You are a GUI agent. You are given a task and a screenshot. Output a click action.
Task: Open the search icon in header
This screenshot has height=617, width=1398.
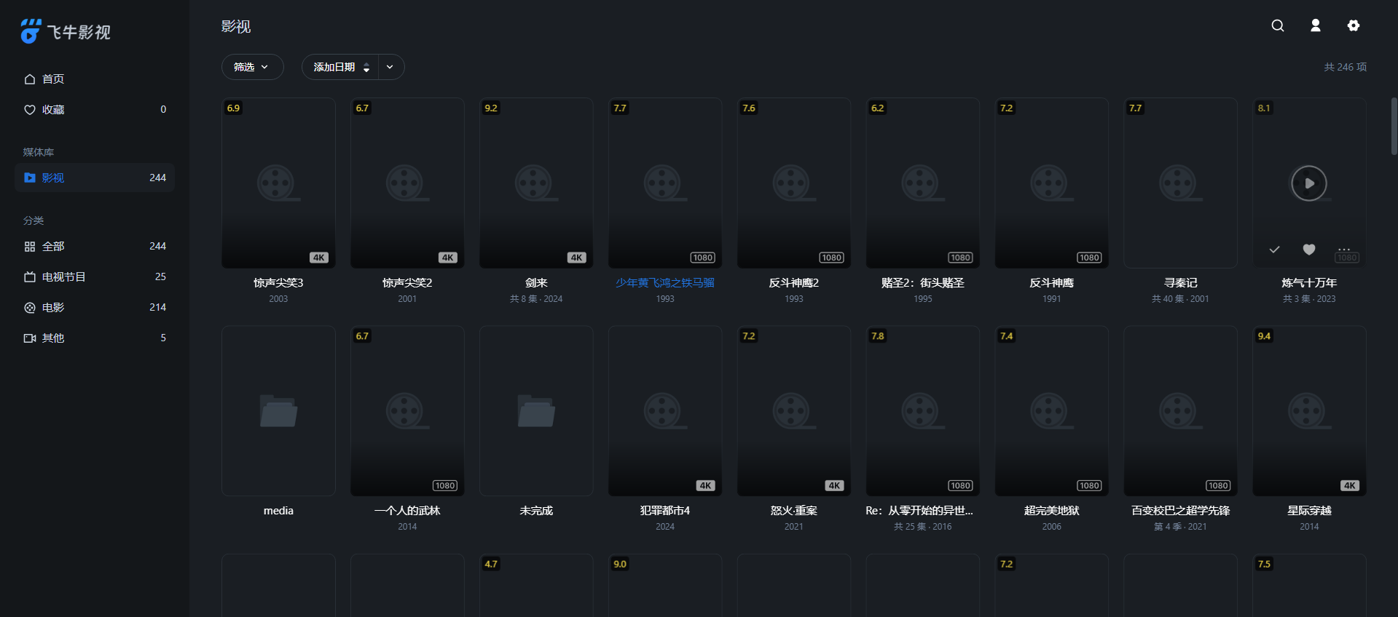1277,25
